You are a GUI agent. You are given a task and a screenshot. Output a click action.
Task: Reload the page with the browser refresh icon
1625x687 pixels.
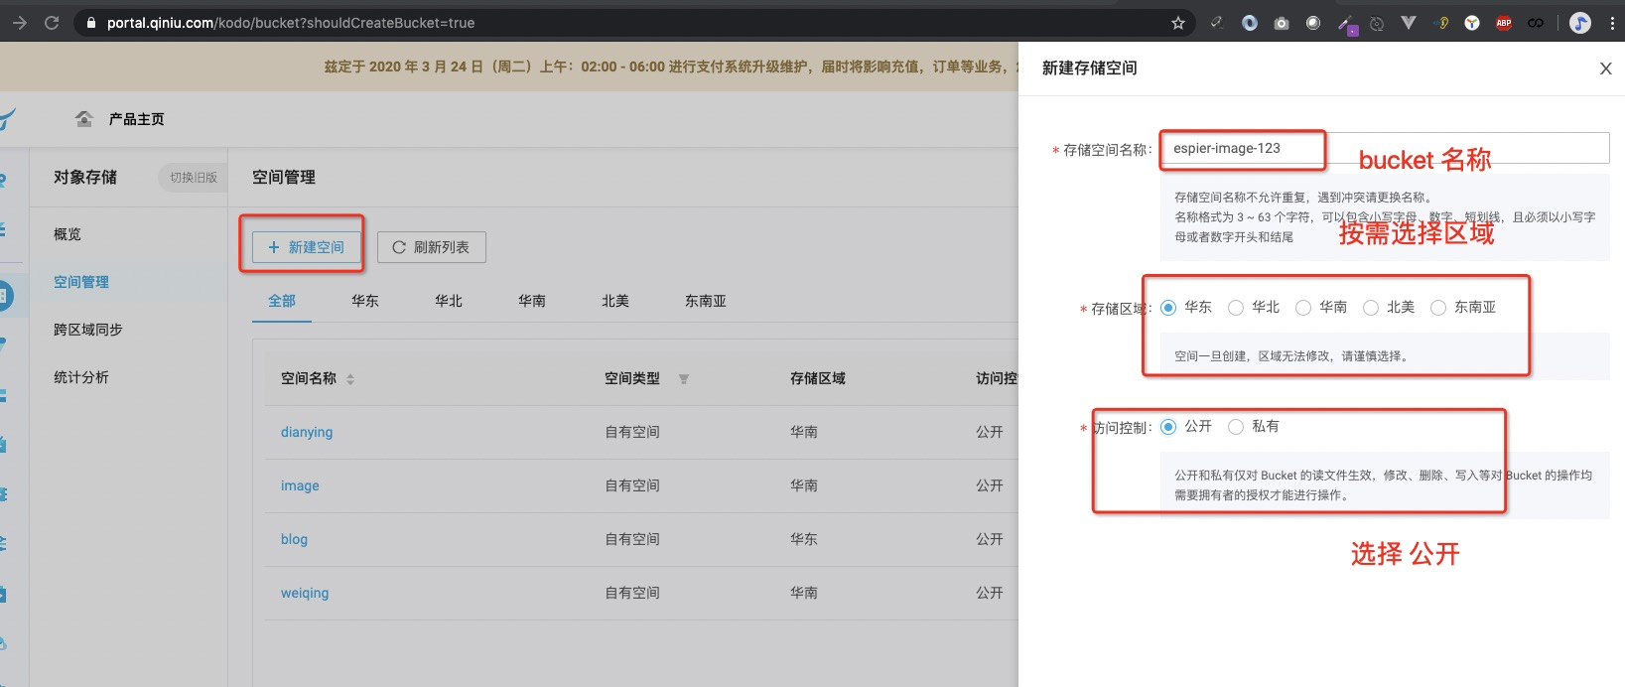click(x=52, y=23)
